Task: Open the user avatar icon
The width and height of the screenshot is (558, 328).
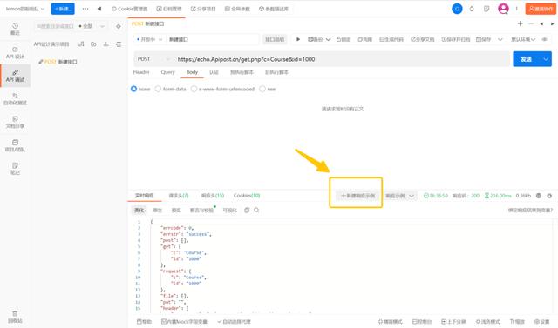Action: tap(503, 9)
